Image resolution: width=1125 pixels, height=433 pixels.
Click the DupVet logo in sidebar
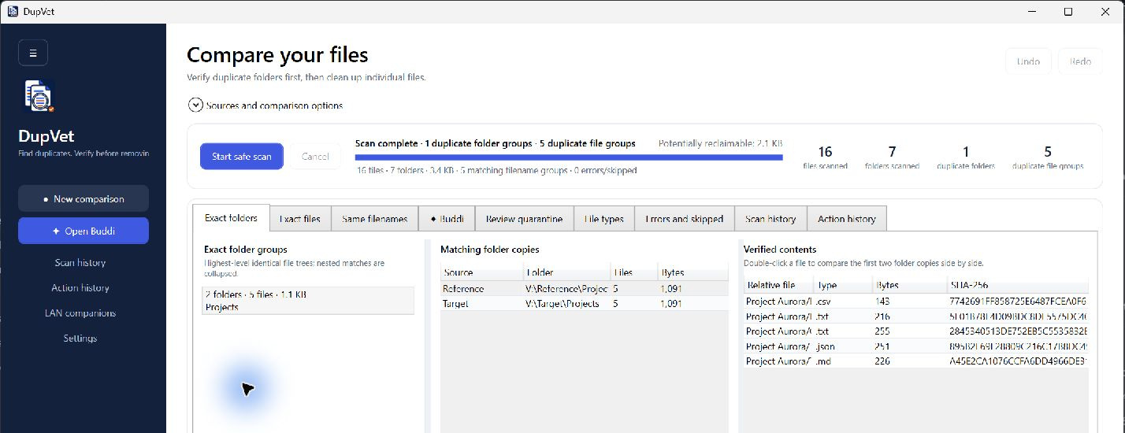(x=39, y=95)
